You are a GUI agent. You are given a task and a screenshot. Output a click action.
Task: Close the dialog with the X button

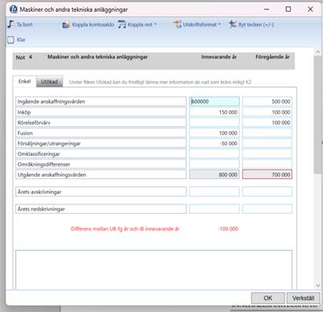click(x=310, y=9)
